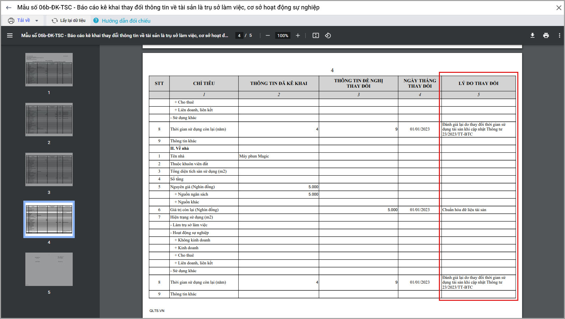Click the back arrow beside the report title

[9, 7]
